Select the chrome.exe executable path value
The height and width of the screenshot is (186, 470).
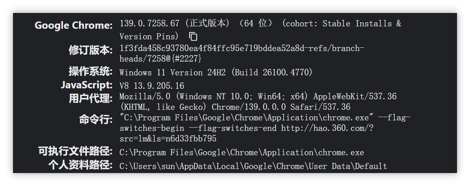click(x=242, y=152)
